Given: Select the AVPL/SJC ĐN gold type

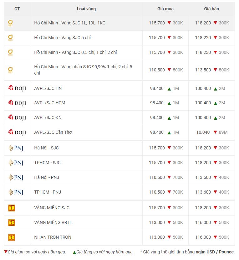Looking at the screenshot, I should [48, 117].
